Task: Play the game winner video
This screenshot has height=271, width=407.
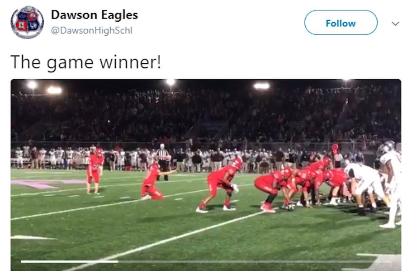Action: [x=206, y=175]
